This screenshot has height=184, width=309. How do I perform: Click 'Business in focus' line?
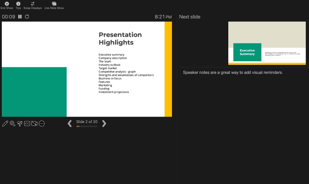tap(110, 78)
